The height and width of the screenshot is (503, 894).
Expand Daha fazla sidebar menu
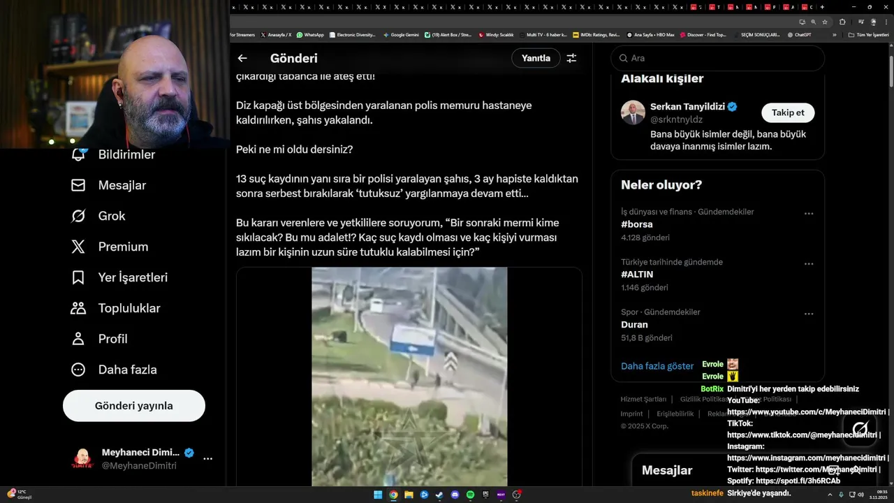tap(114, 370)
